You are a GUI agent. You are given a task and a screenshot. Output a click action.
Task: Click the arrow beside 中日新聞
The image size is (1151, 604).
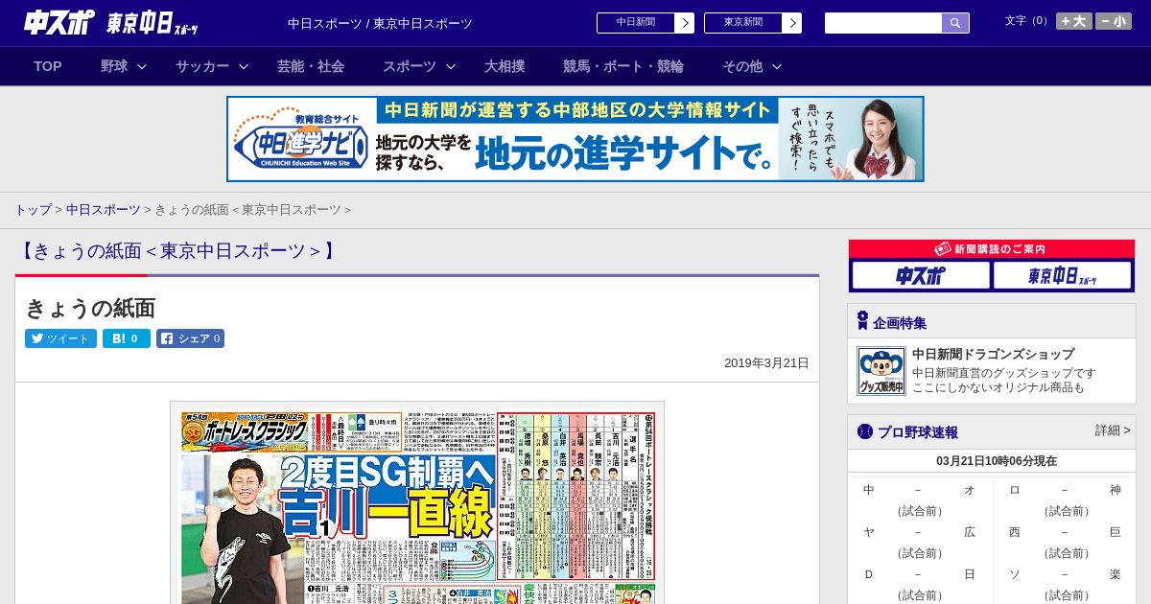click(x=685, y=23)
